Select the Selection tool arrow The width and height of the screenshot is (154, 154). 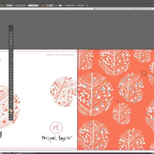coord(11,30)
